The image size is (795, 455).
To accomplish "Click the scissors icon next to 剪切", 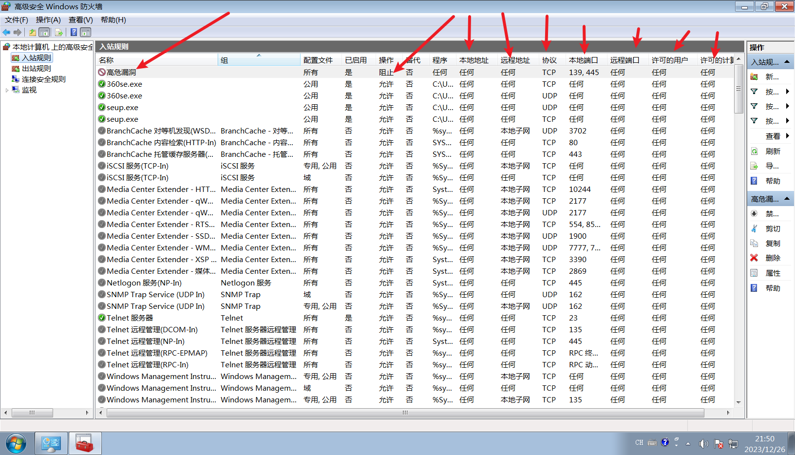I will pos(754,228).
